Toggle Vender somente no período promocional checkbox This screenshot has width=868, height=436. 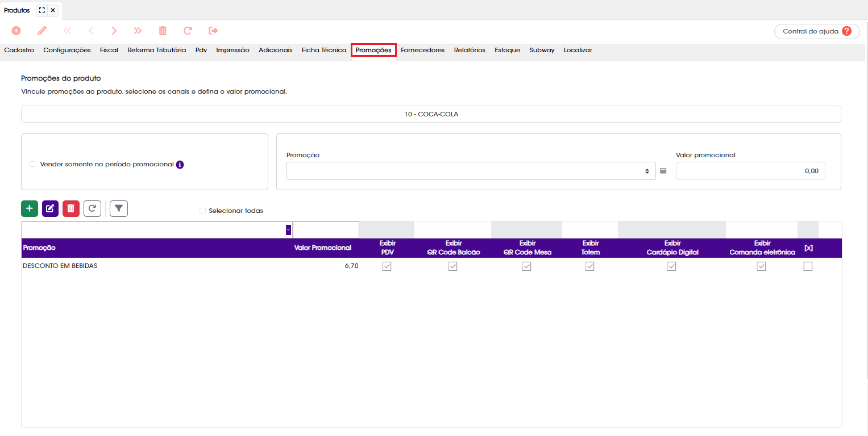[32, 164]
